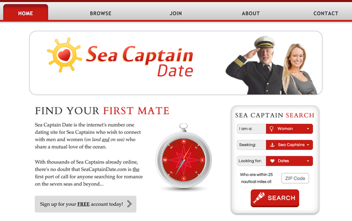Click the captain and woman photo

[271, 65]
